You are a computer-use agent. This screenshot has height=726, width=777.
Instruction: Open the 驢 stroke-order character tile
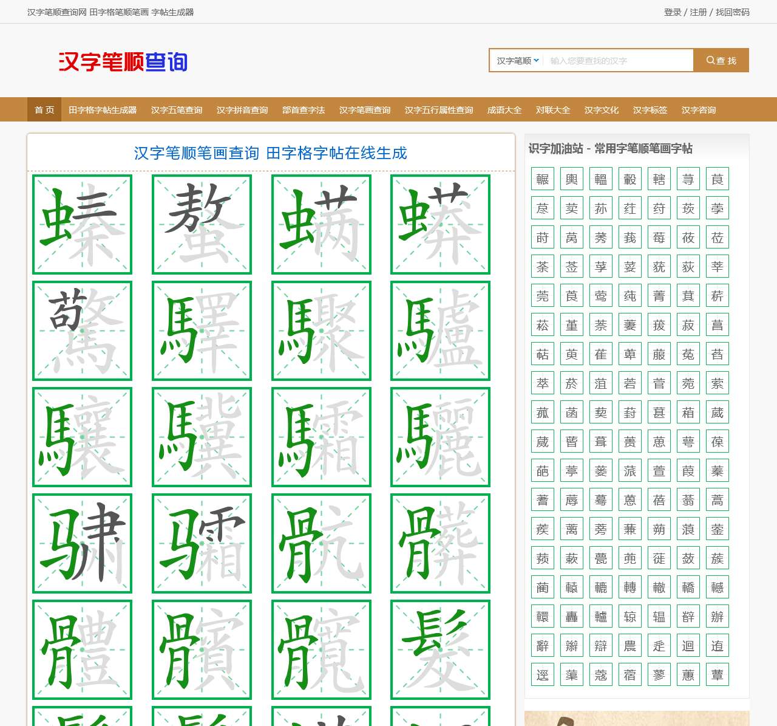(x=440, y=330)
